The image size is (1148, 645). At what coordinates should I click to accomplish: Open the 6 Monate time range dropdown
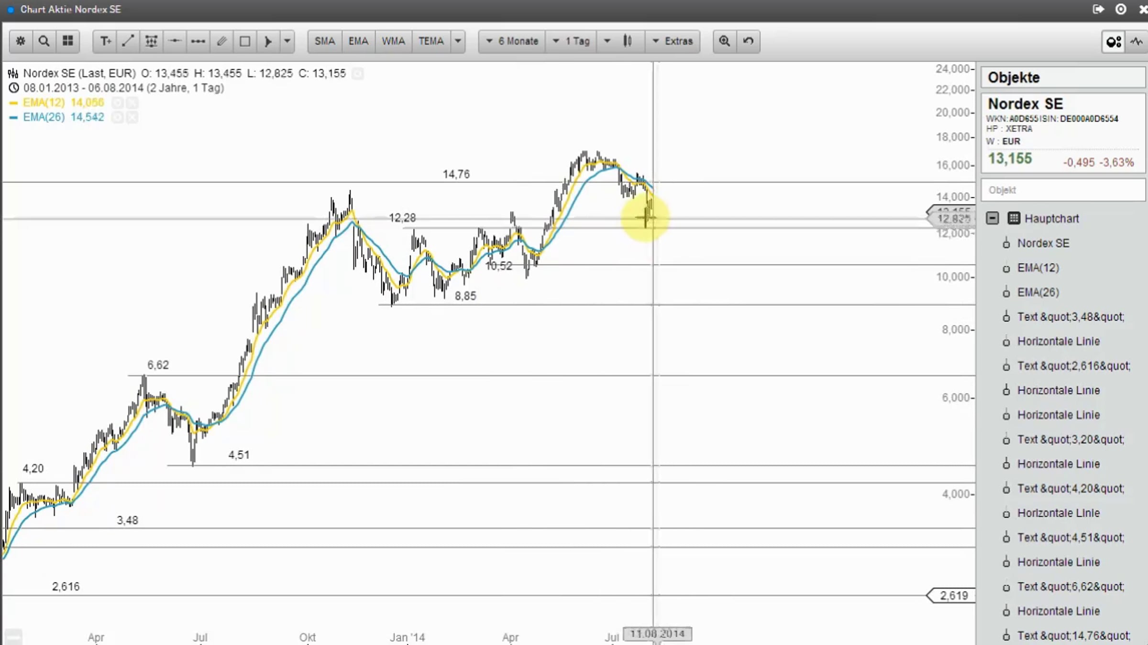pos(512,41)
